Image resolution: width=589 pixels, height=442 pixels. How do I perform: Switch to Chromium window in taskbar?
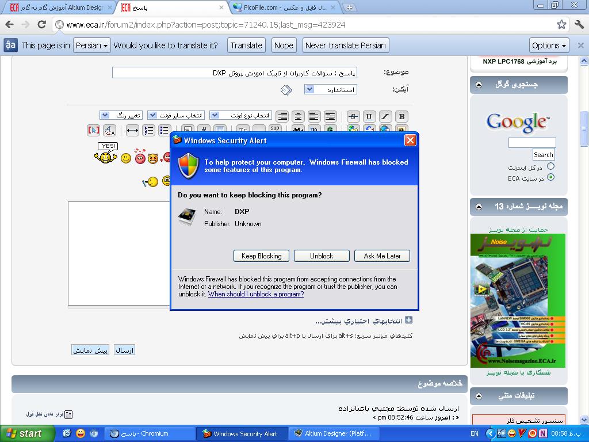tap(150, 433)
